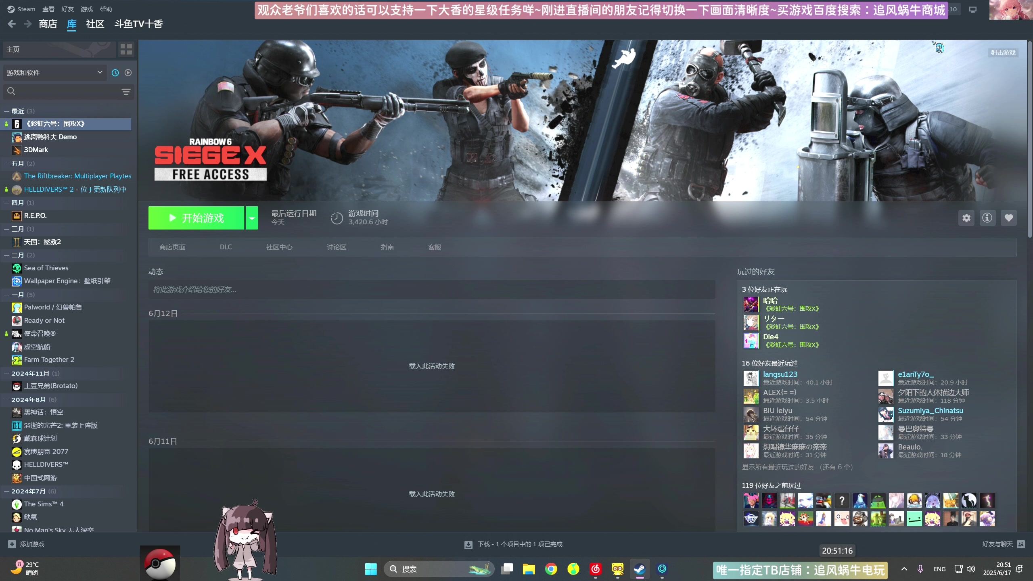The image size is (1033, 581).
Task: Click the 射击游戏 genre tag
Action: (x=1003, y=53)
